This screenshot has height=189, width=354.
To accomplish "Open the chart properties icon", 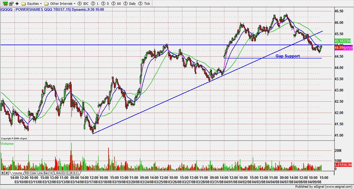I will [11, 4].
